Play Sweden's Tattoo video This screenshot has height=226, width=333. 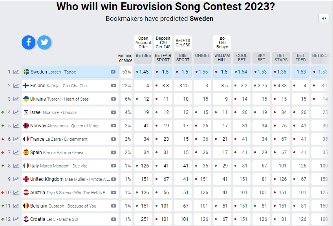point(113,72)
